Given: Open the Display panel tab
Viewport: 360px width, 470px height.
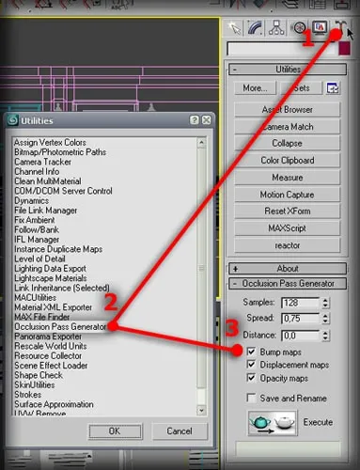Looking at the screenshot, I should (x=320, y=28).
